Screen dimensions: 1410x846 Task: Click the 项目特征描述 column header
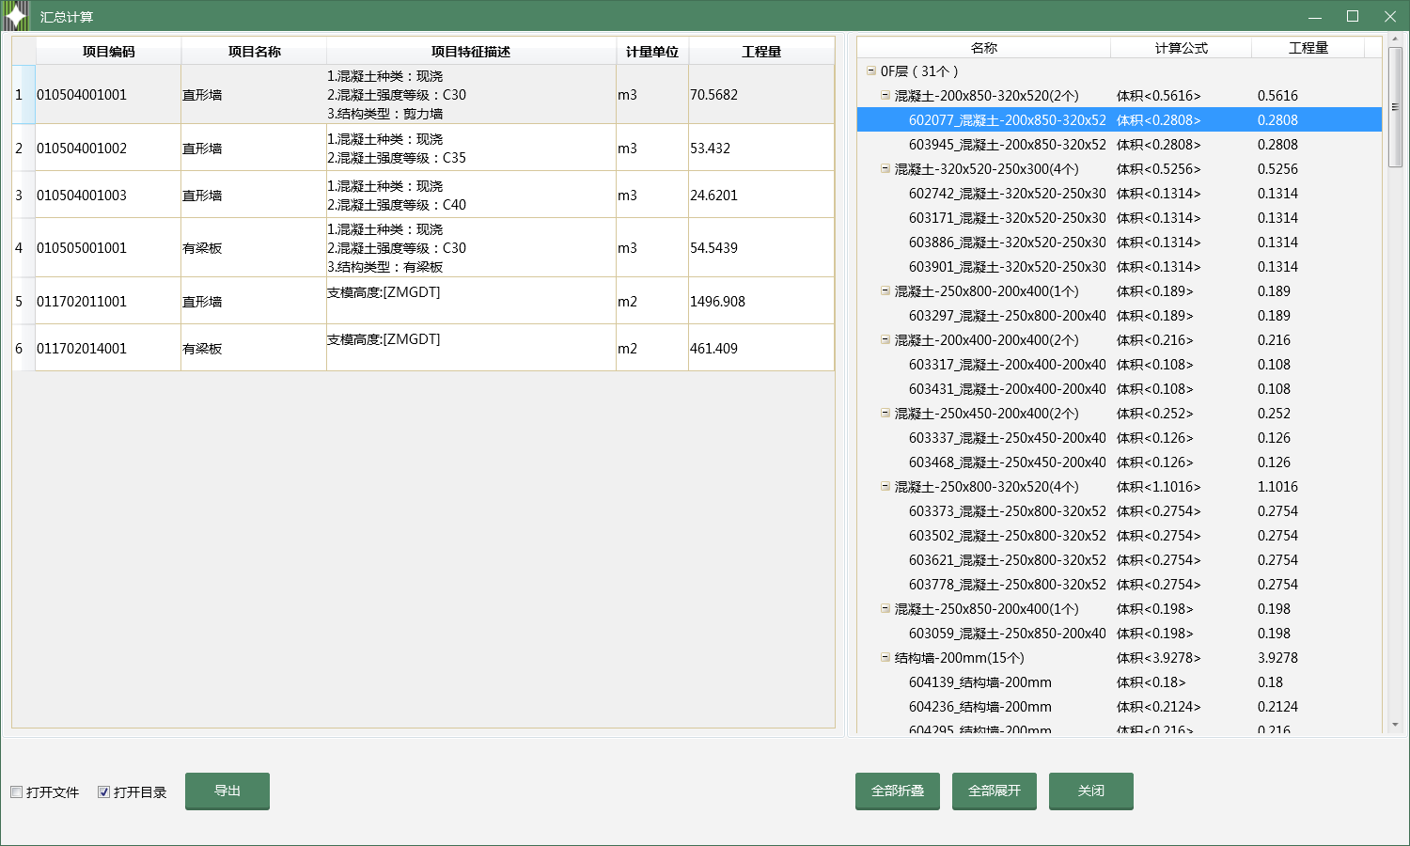[471, 52]
